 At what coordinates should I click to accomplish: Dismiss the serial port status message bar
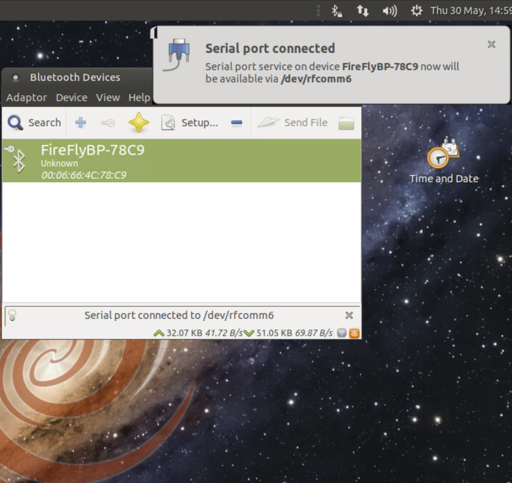coord(349,315)
